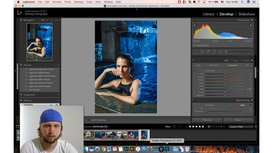
Task: Expand Lightroom B&W Toned Presets folder
Action: click(26, 76)
